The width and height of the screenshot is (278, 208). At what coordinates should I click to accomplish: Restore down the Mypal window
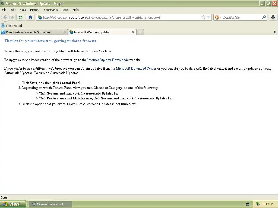(x=268, y=3)
